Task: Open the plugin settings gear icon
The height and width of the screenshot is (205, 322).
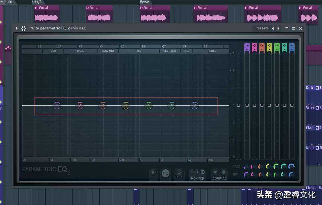Action: click(24, 28)
